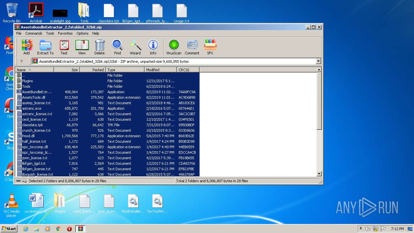
Task: Sort by the Packed column header
Action: [x=93, y=70]
